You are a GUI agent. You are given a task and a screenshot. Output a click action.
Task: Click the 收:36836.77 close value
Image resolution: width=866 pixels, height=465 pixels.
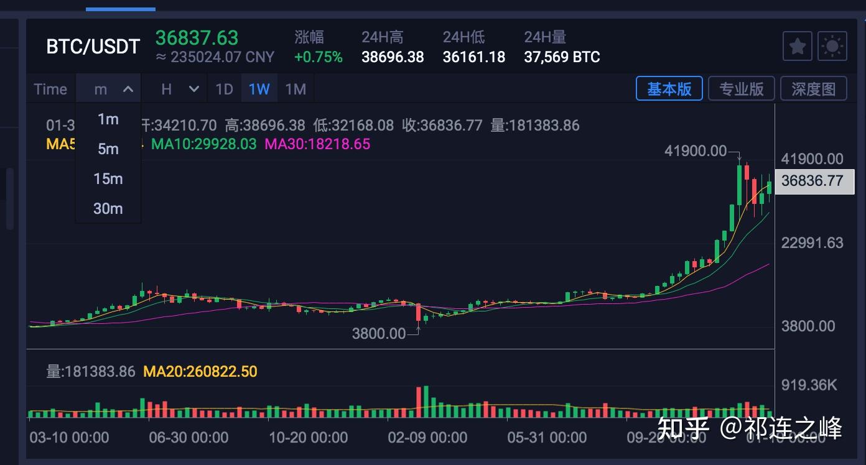click(442, 126)
